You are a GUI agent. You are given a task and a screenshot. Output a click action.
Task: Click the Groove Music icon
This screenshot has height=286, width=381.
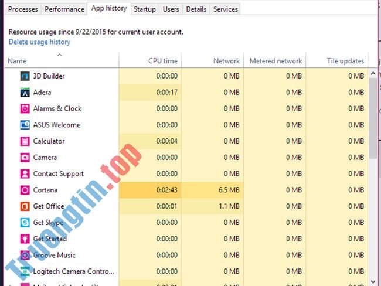coord(25,255)
